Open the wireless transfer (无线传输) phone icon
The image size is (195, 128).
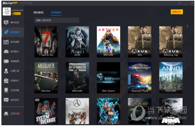(6, 90)
